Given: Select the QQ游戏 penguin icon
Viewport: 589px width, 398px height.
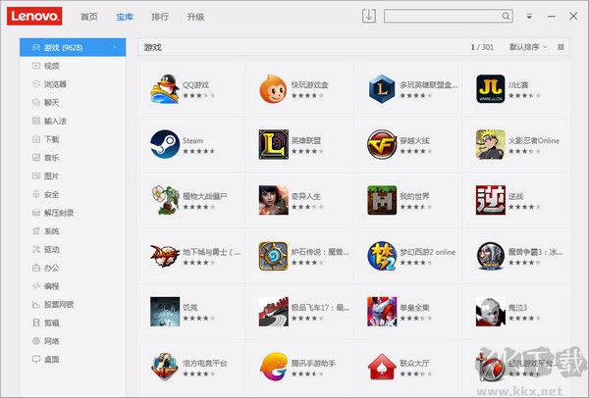Looking at the screenshot, I should point(163,89).
